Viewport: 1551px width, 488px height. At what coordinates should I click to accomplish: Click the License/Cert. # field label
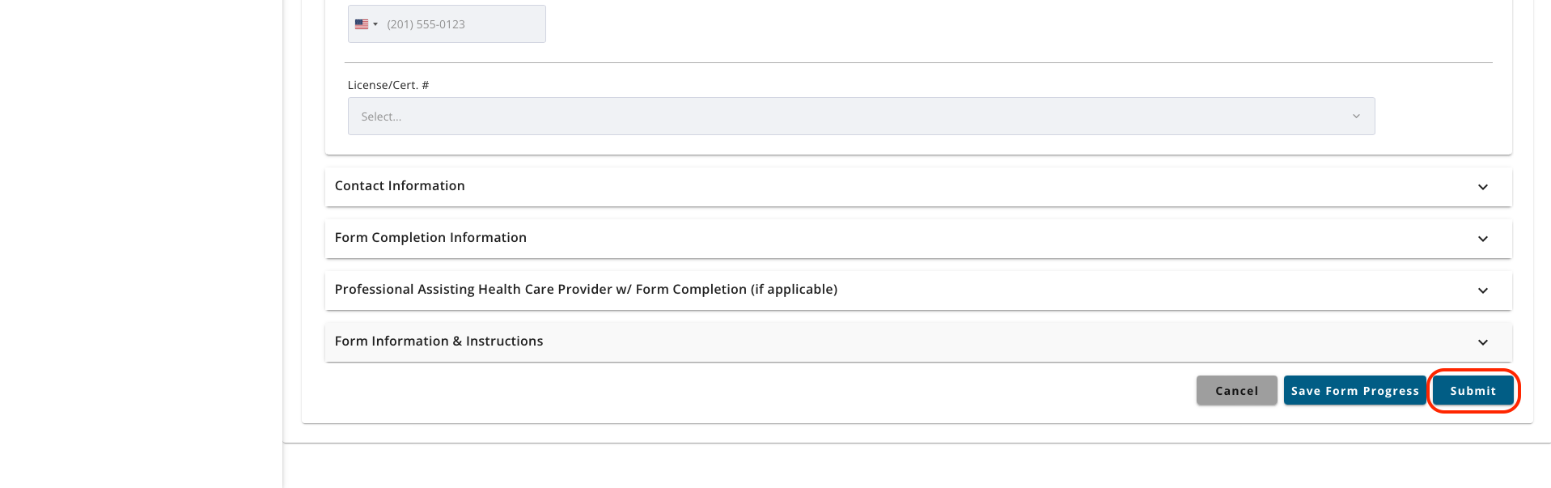pos(388,85)
